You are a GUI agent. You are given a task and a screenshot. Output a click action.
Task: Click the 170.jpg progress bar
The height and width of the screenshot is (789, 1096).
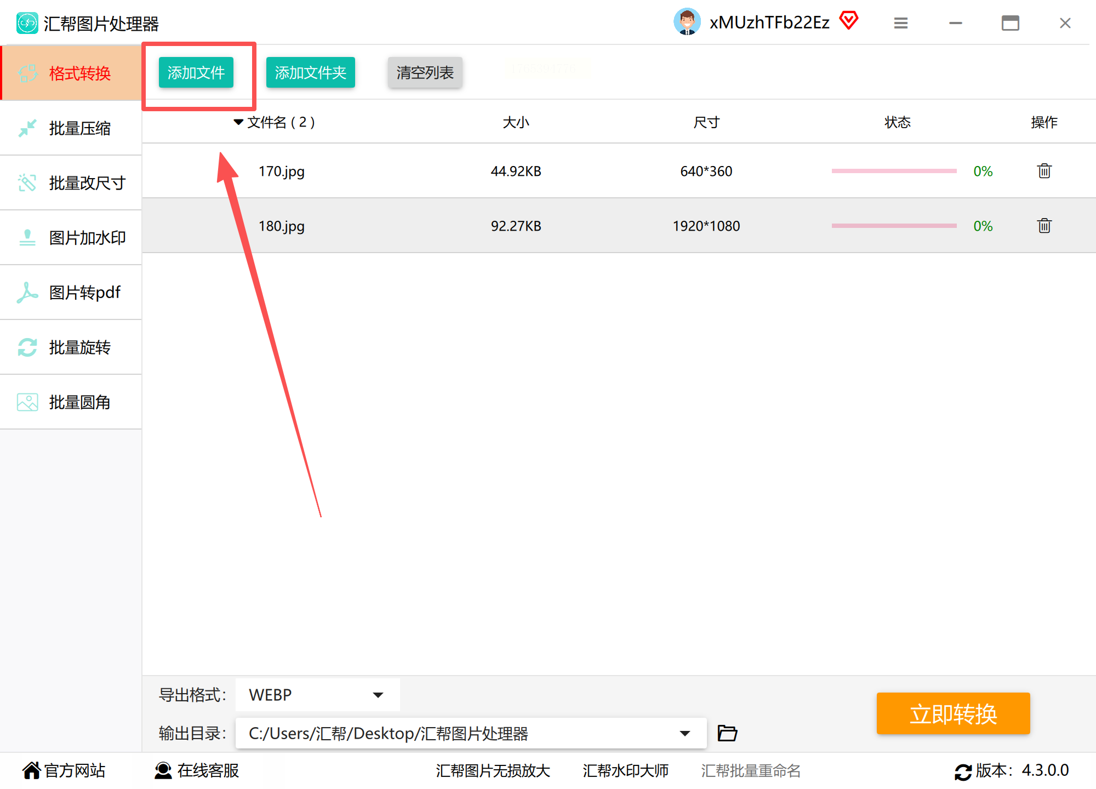tap(894, 171)
